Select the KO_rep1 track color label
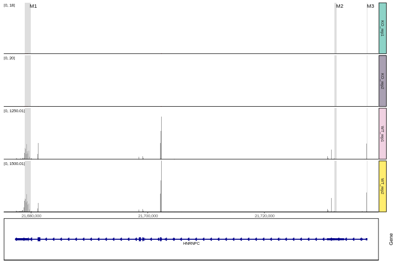 tap(382, 28)
